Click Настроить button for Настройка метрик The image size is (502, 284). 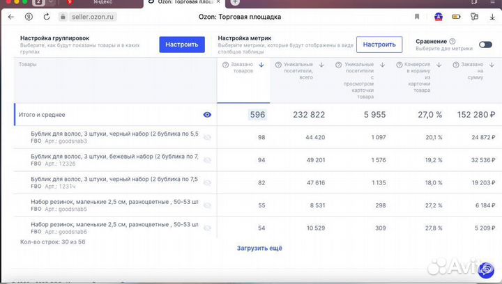coord(379,45)
